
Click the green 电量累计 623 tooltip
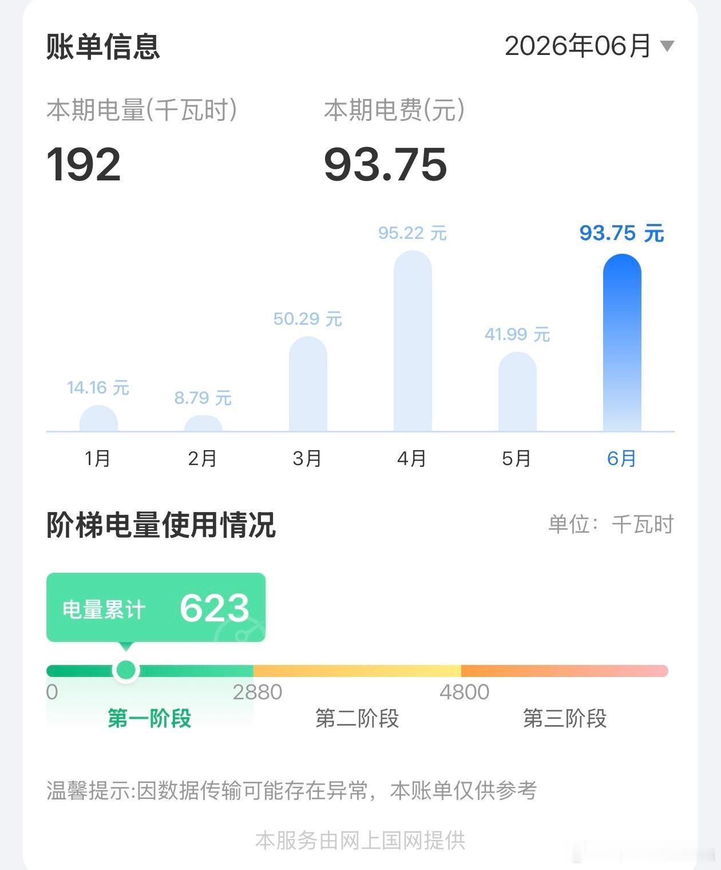pos(156,608)
